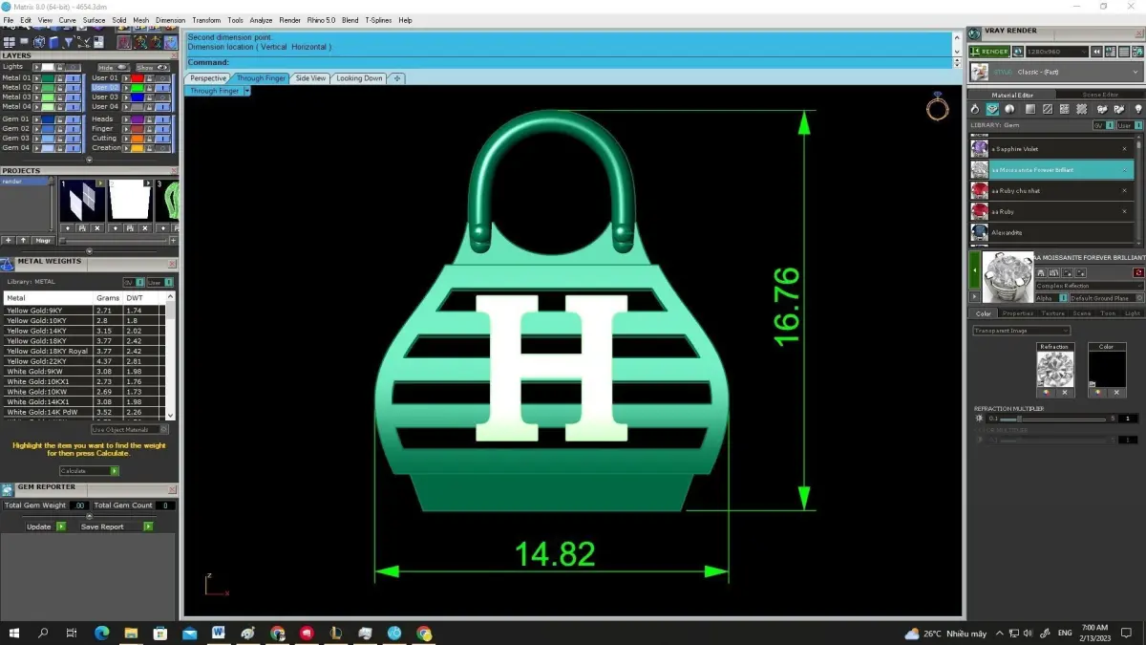Screen dimensions: 1146x645
Task: Click the Windows Start button
Action: [x=13, y=633]
